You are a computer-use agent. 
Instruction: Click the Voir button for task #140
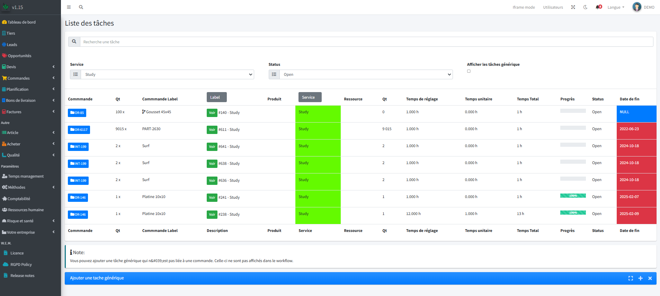[212, 113]
